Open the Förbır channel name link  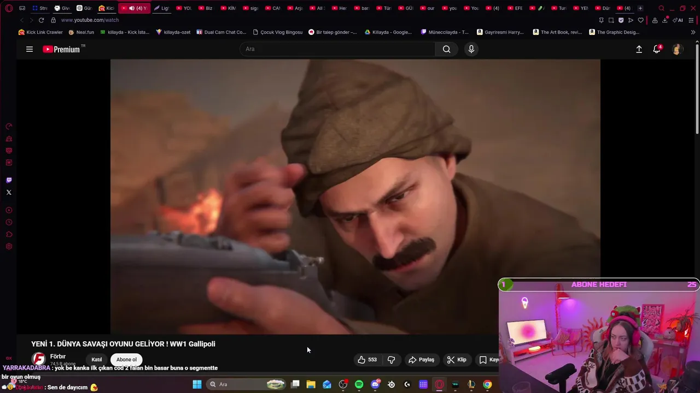coord(58,356)
